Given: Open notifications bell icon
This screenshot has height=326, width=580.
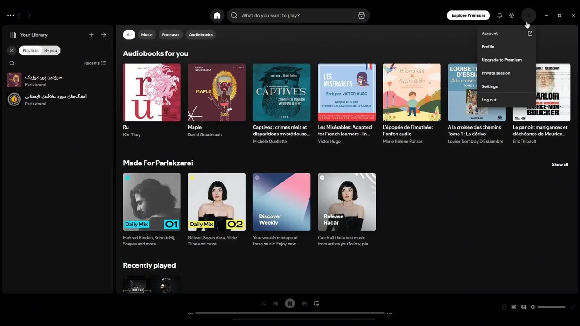Looking at the screenshot, I should point(499,15).
